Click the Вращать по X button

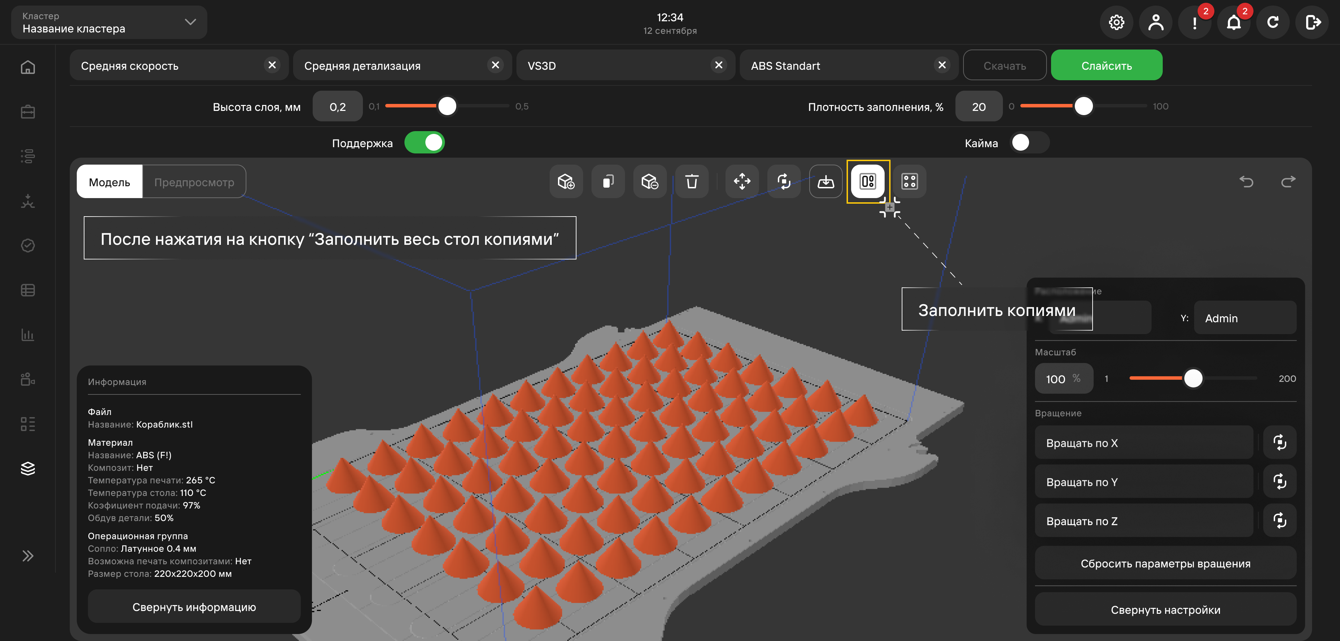click(x=1144, y=443)
